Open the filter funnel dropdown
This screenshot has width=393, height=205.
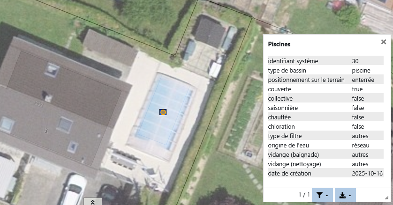tap(322, 195)
